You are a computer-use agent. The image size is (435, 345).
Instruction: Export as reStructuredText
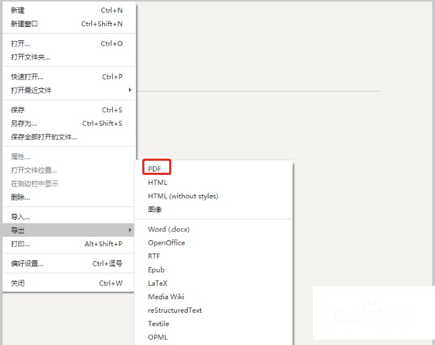(213, 310)
